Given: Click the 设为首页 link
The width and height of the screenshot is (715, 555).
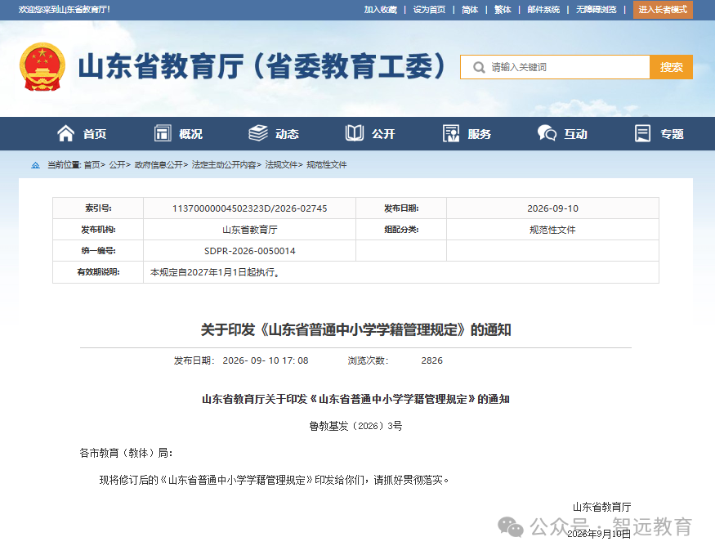Looking at the screenshot, I should tap(429, 10).
